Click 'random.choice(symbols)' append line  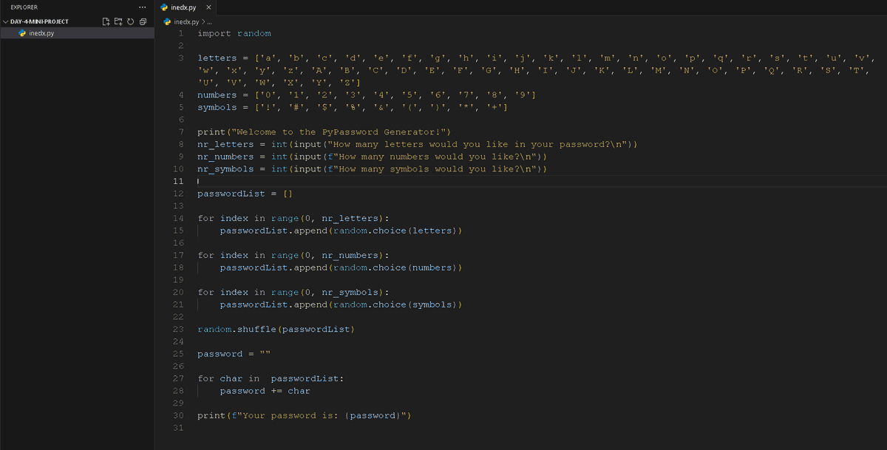341,304
